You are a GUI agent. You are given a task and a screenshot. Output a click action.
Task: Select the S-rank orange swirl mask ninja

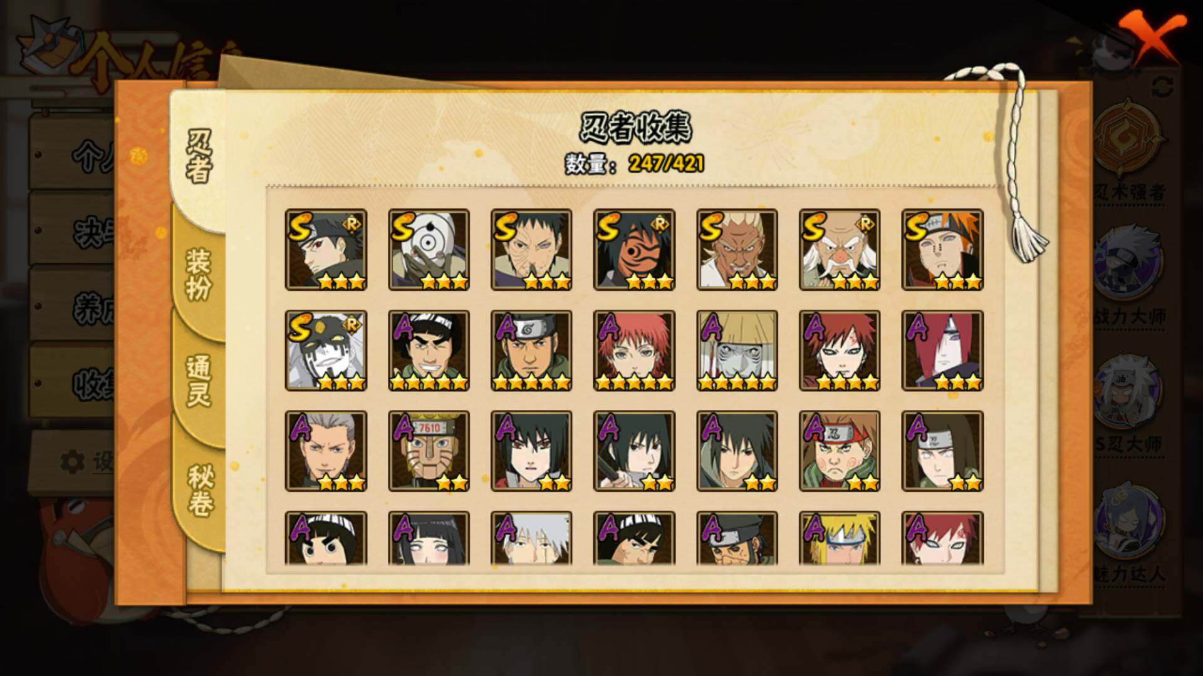coord(634,250)
